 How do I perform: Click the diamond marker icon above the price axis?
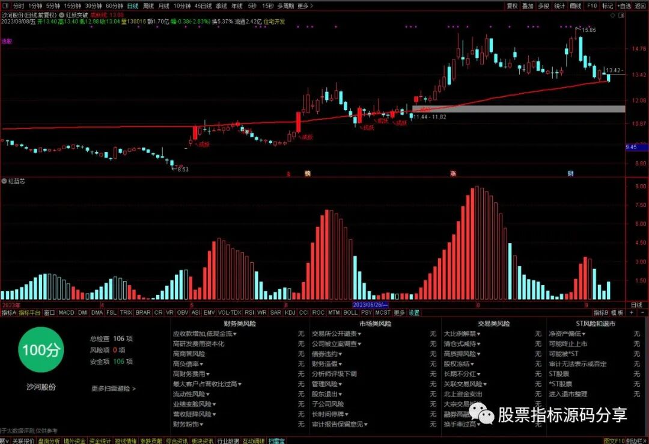613,15
